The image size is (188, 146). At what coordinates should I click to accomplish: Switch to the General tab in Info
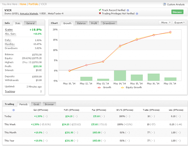(x=30, y=23)
